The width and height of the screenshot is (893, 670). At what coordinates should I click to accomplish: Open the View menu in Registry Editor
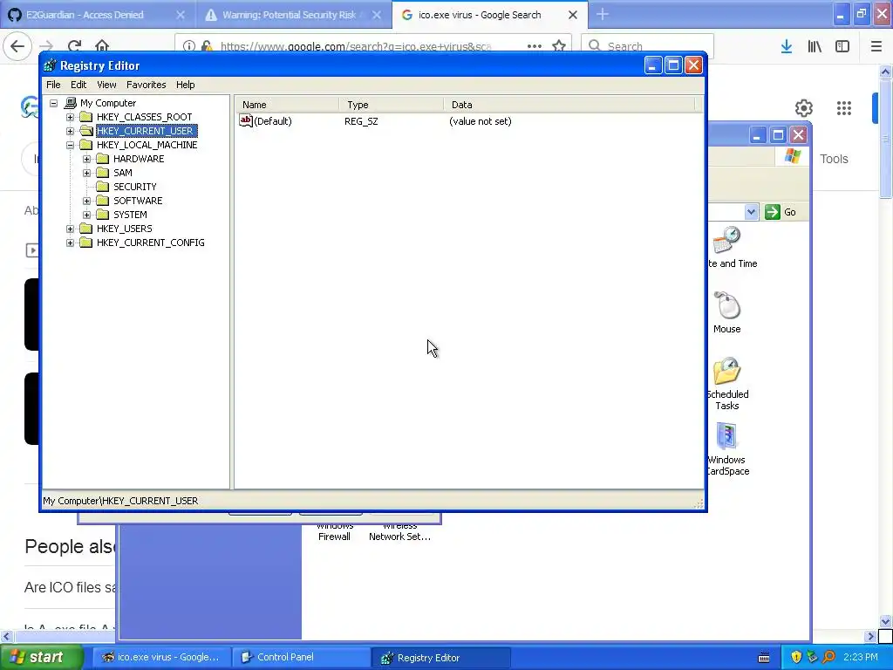click(x=106, y=85)
